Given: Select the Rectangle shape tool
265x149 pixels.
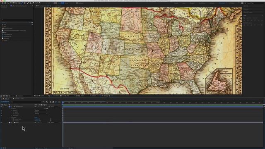Looking at the screenshot, I should (x=19, y=3).
